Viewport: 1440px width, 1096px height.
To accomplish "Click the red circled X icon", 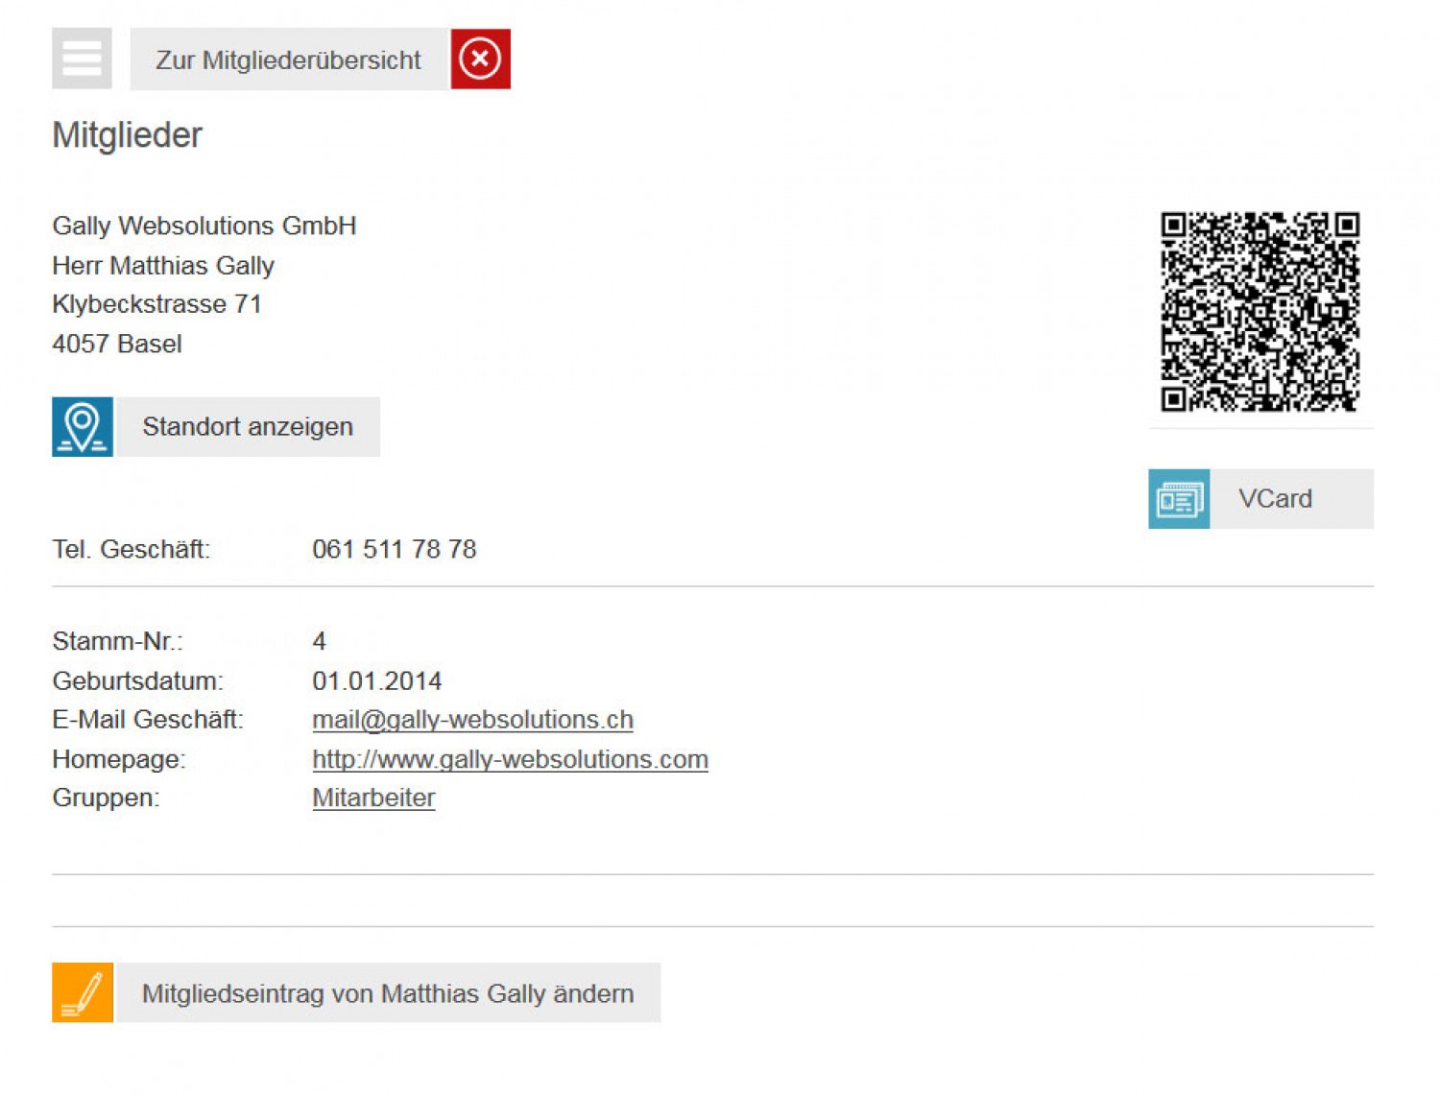I will (x=480, y=59).
